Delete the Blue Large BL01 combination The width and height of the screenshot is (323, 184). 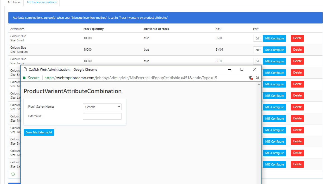297,61
